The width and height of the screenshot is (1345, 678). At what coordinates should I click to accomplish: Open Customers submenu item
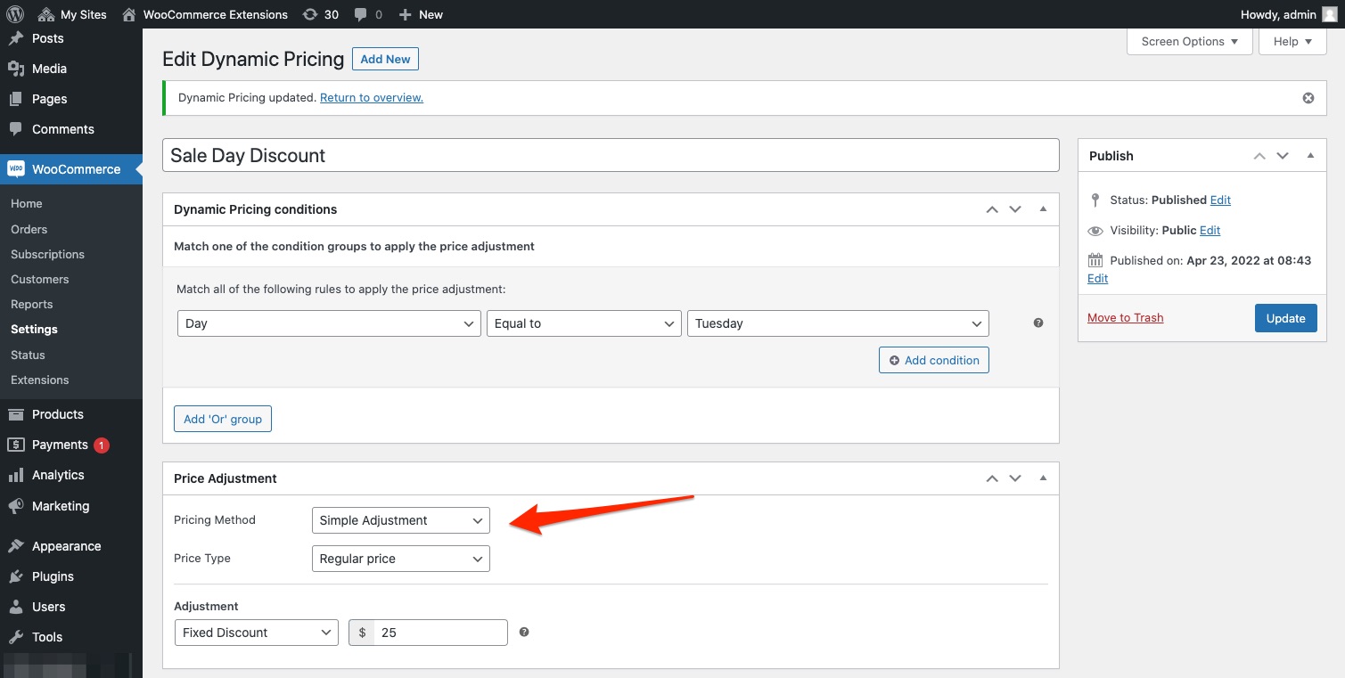click(x=40, y=279)
